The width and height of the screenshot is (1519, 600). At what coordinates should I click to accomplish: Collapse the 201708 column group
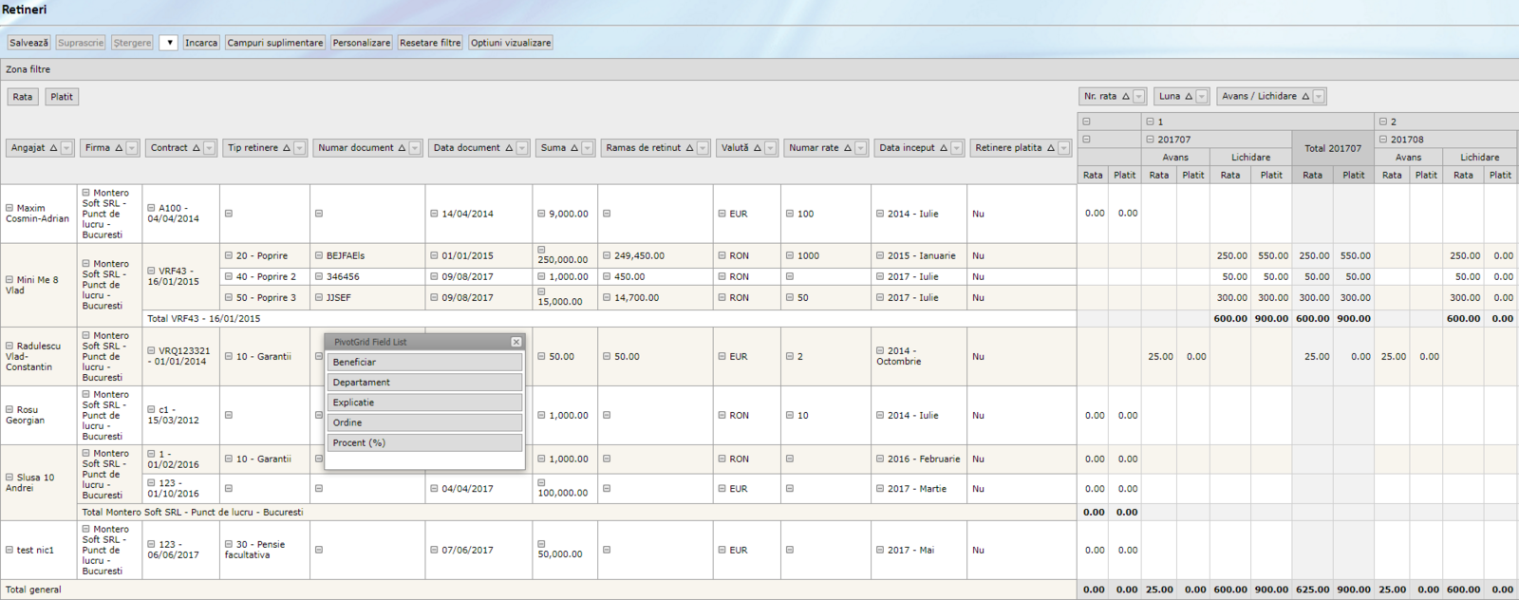[x=1383, y=140]
